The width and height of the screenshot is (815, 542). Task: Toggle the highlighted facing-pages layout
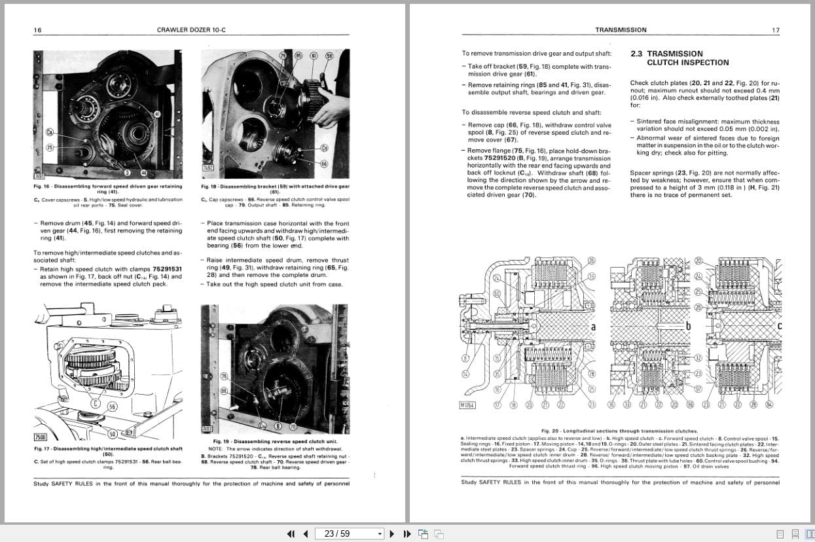coord(811,534)
